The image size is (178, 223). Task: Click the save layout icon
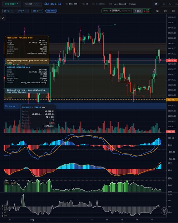pyautogui.click(x=165, y=11)
